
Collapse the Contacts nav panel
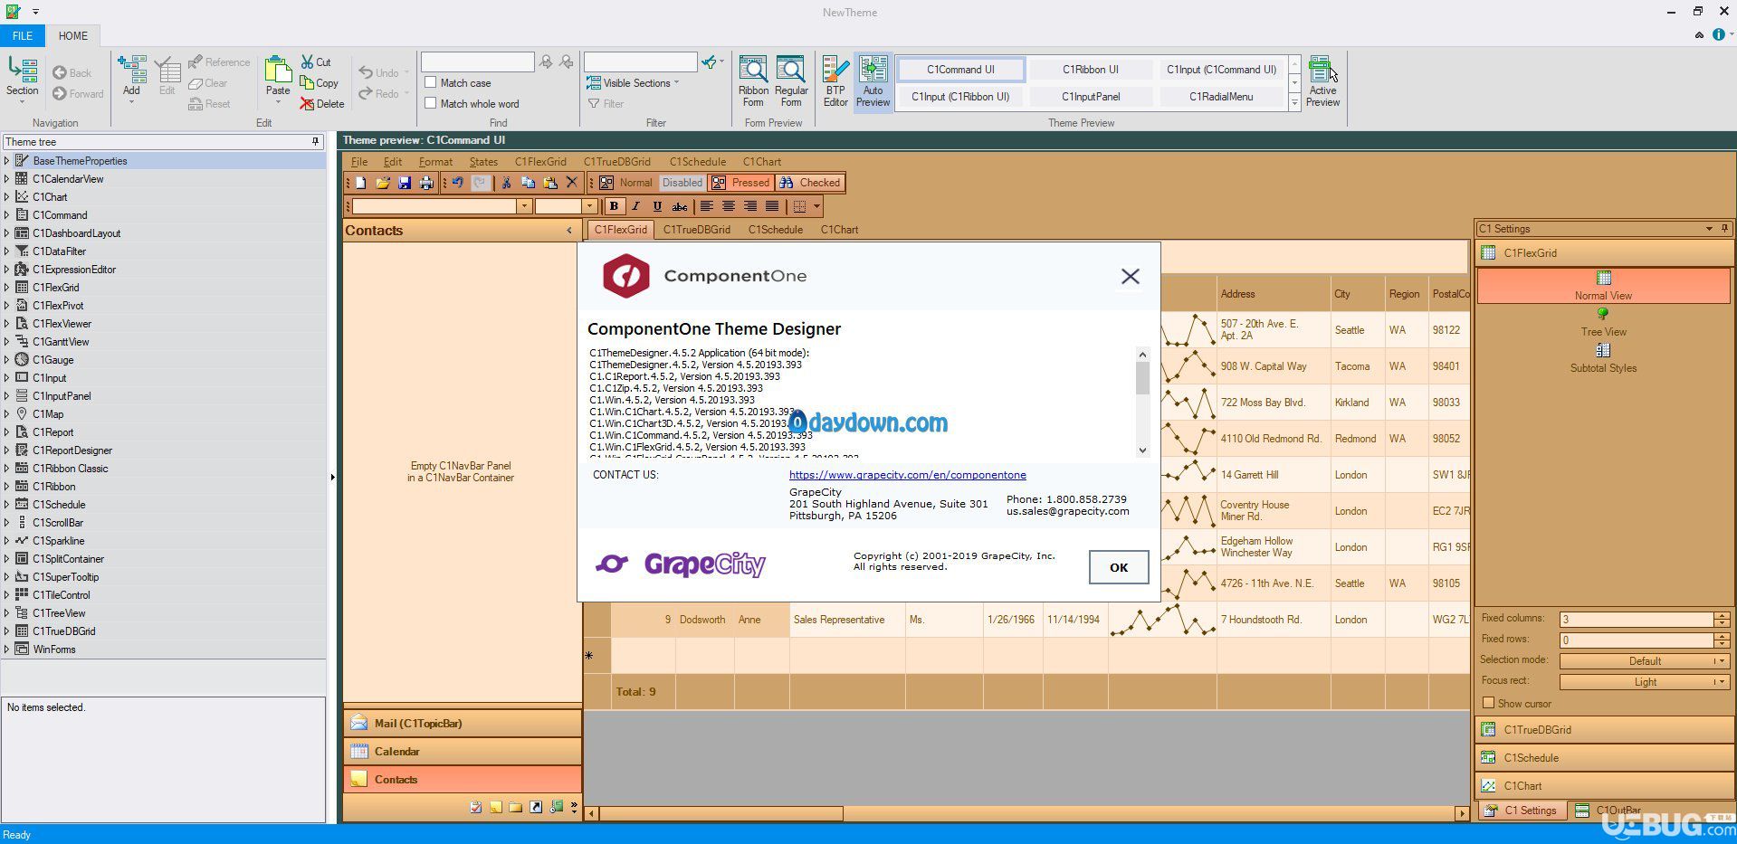point(569,231)
